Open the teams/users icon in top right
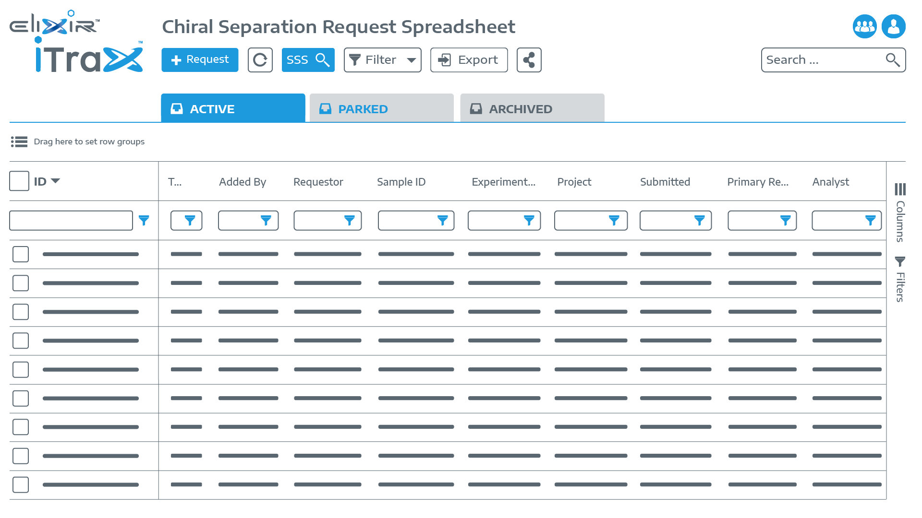922x518 pixels. pyautogui.click(x=864, y=26)
